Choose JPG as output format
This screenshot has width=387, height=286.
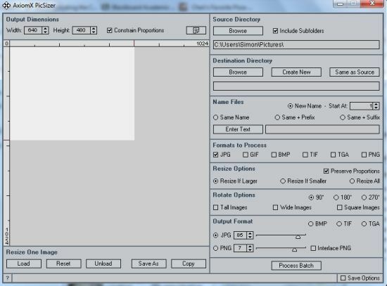coord(216,235)
